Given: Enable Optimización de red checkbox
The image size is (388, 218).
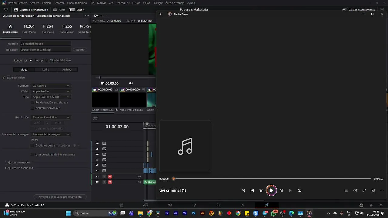Looking at the screenshot, I should point(32,108).
